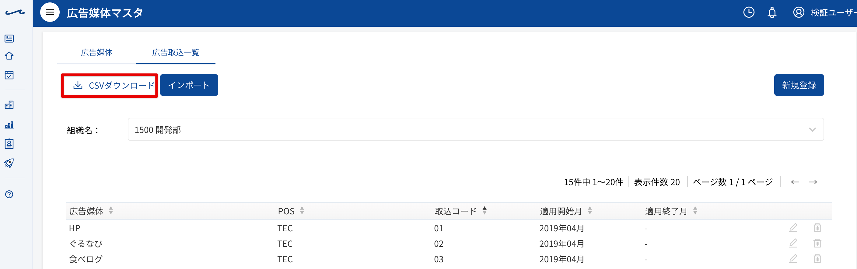Sort by the 適用開始月 column

[x=590, y=210]
